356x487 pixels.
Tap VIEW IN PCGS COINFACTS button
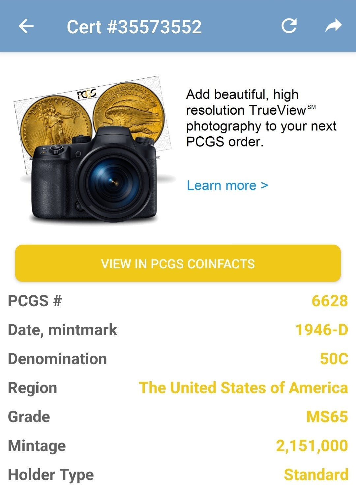click(178, 263)
